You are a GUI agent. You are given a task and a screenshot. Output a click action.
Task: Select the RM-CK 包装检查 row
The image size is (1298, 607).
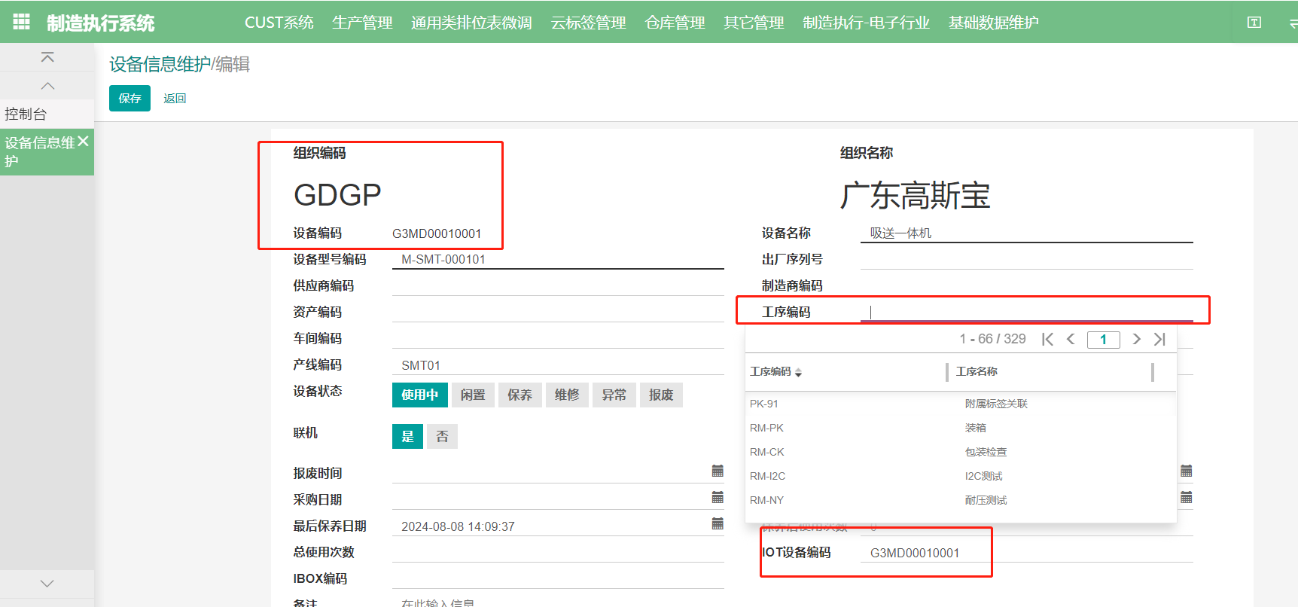tap(960, 452)
